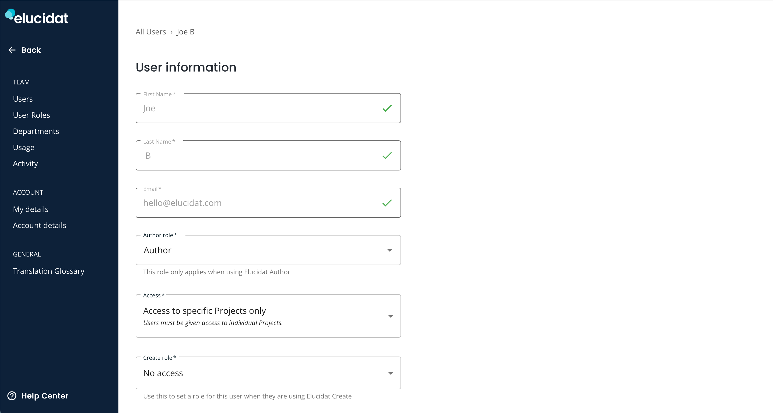Click 'This role only applies when using Elucidat Author'

coord(217,272)
